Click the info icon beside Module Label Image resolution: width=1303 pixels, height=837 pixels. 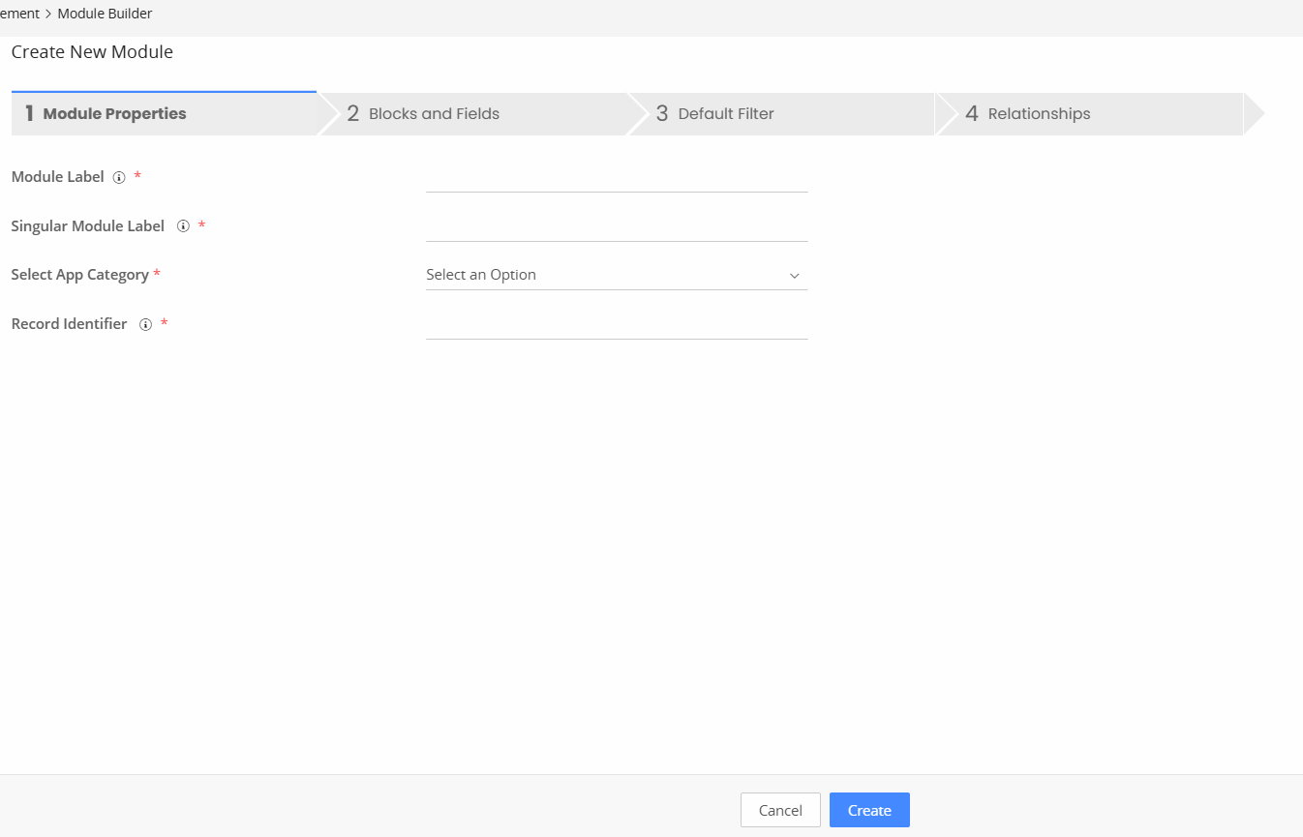[x=119, y=178]
